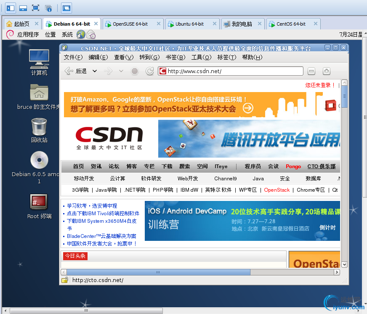This screenshot has height=314, width=367.
Task: Open browser 文件(F) menu
Action: pyautogui.click(x=73, y=57)
